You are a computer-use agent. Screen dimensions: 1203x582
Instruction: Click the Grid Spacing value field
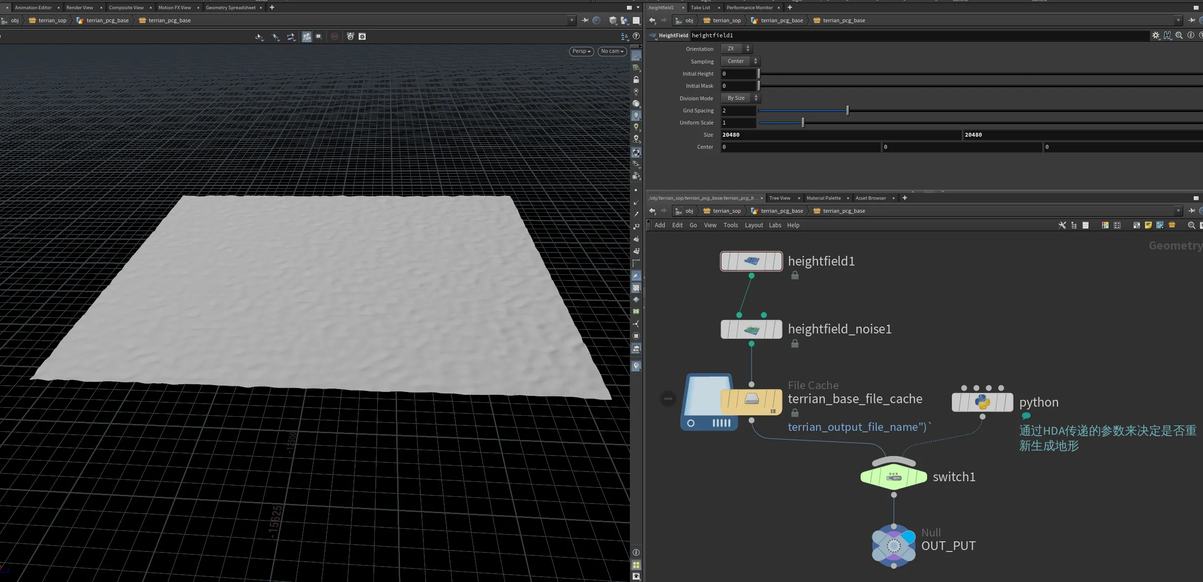pyautogui.click(x=738, y=110)
